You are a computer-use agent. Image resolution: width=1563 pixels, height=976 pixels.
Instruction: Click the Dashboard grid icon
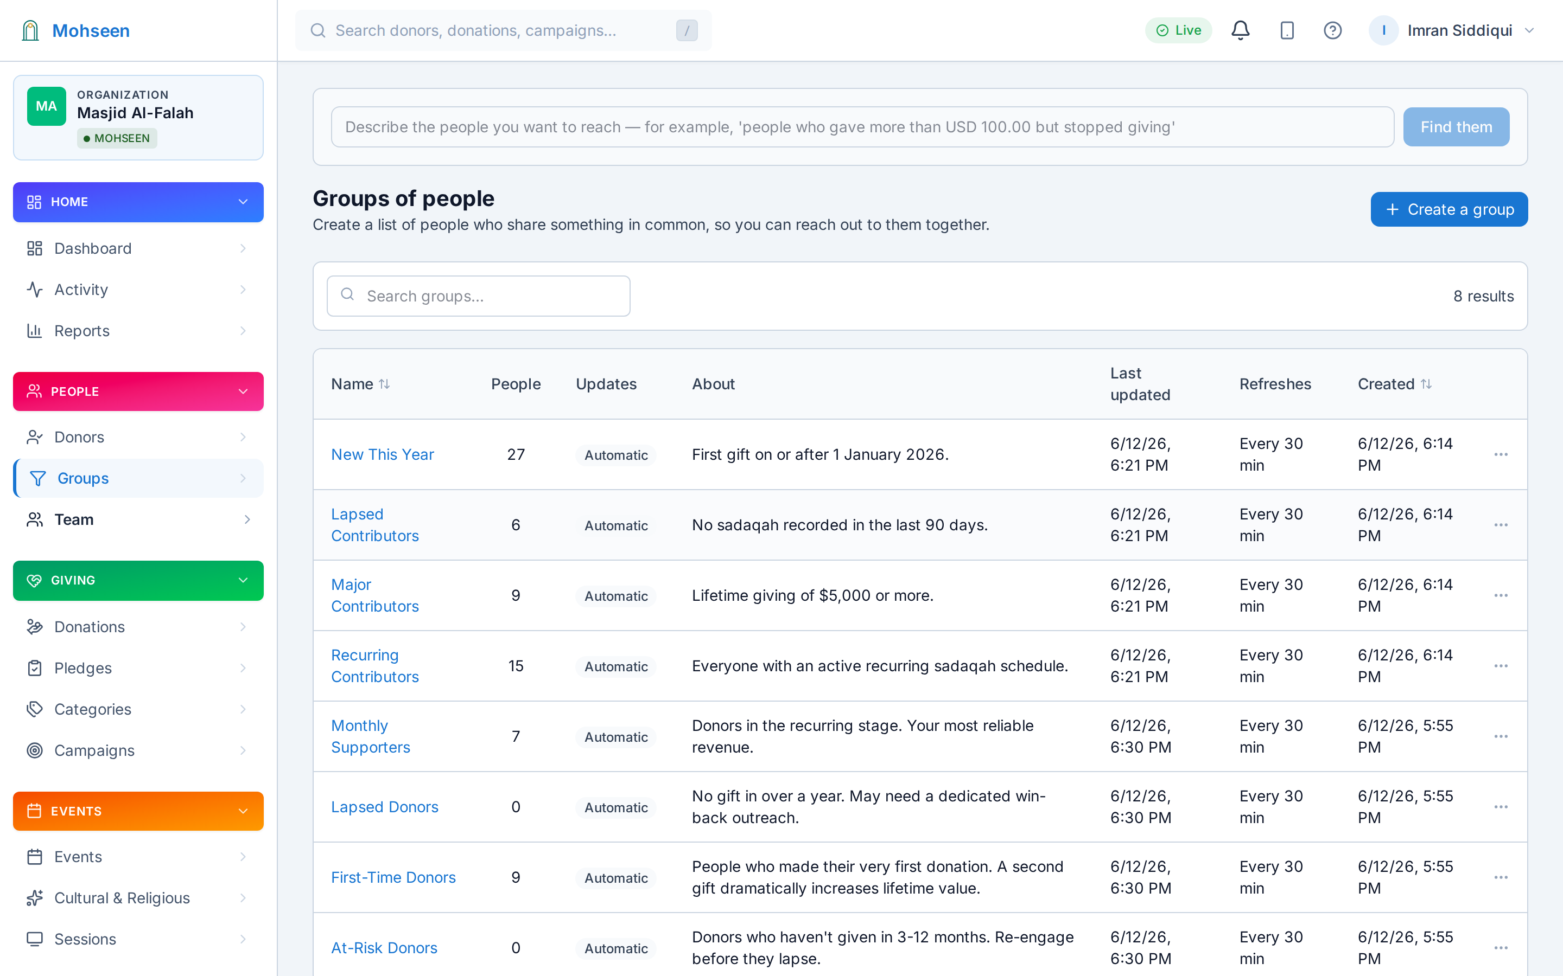(34, 248)
